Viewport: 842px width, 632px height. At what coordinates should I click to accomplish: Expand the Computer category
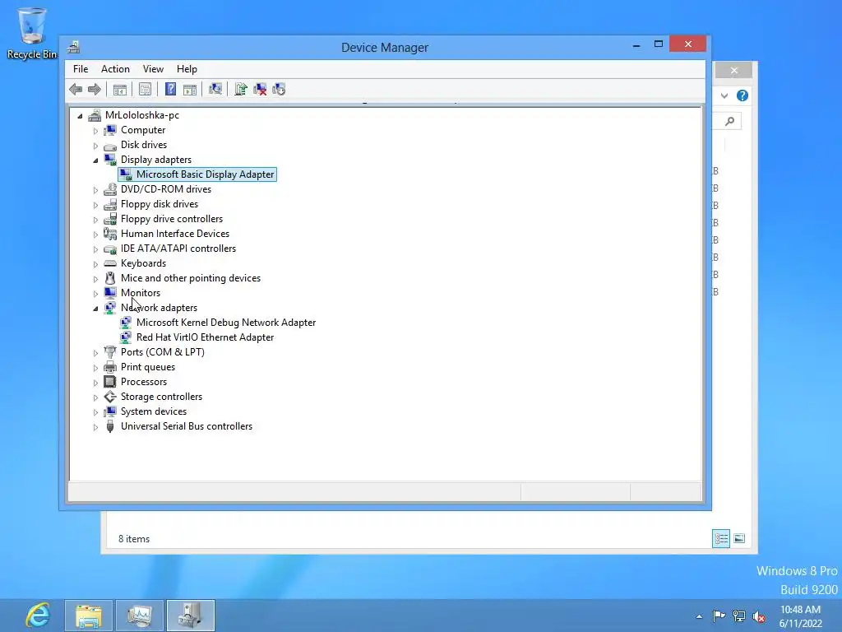95,131
